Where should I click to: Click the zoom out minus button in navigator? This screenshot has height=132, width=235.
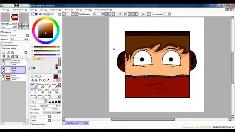(20, 24)
